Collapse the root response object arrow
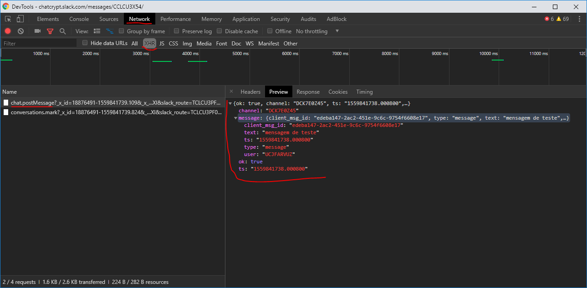587x288 pixels. [230, 104]
